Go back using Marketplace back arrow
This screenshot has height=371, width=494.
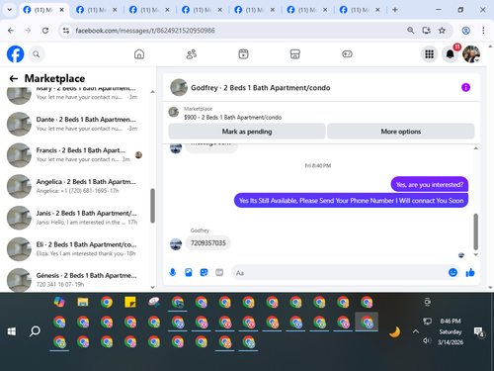[x=14, y=78]
